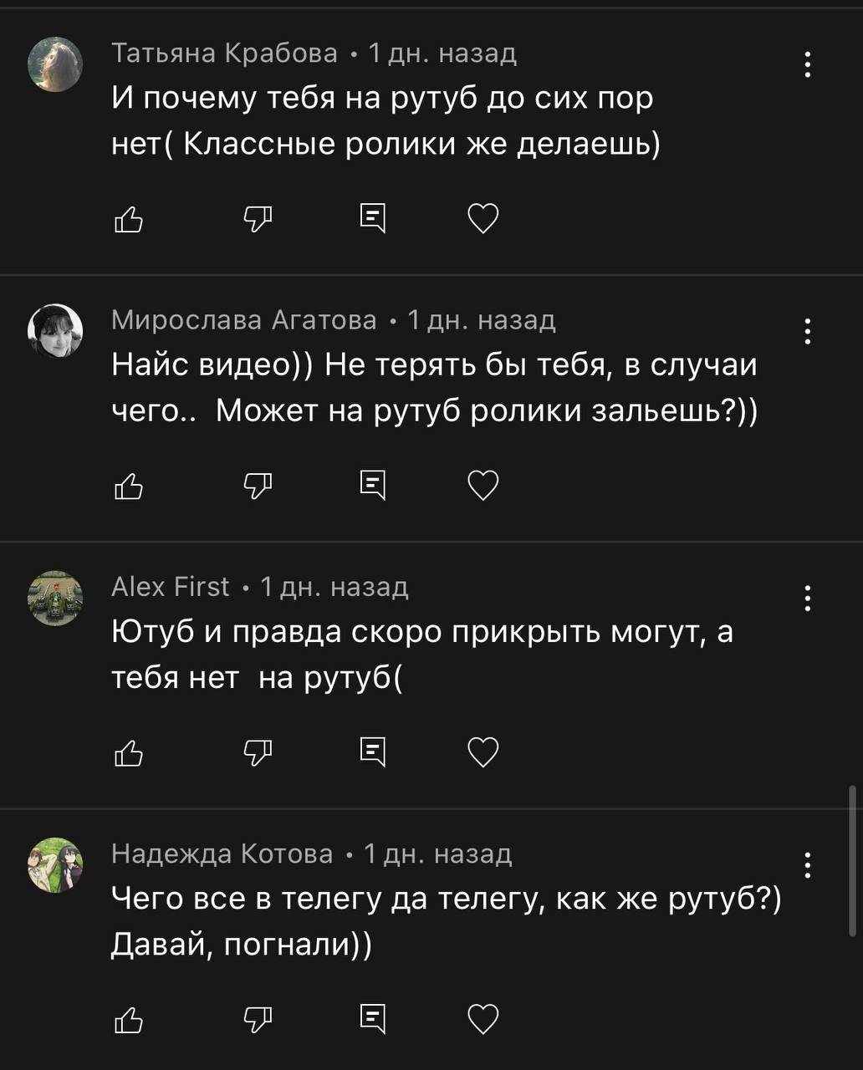Open options menu for Мирослава Агатова's comment
Image resolution: width=863 pixels, height=1070 pixels.
pyautogui.click(x=807, y=331)
